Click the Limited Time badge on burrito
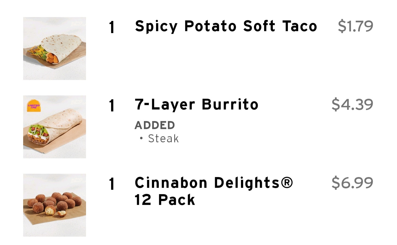This screenshot has height=245, width=397. pos(34,106)
